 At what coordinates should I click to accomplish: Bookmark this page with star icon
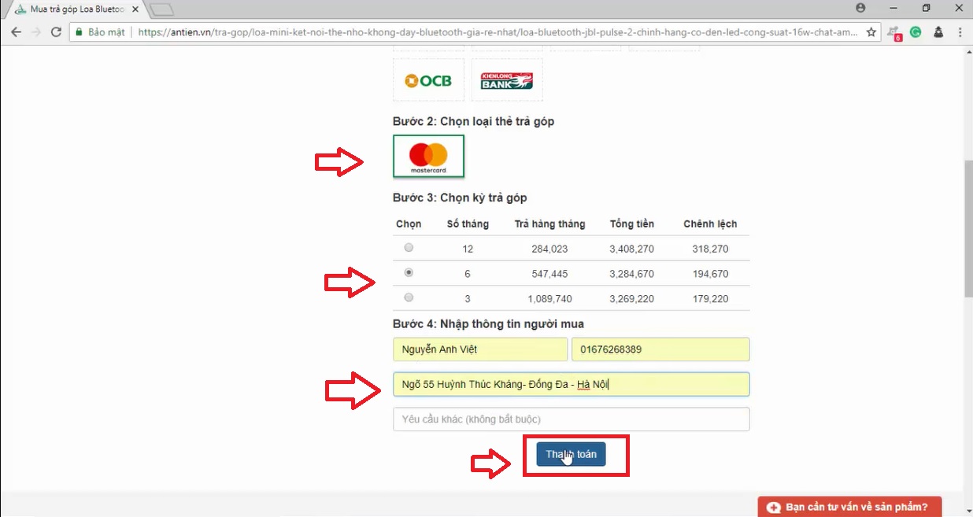[x=871, y=32]
